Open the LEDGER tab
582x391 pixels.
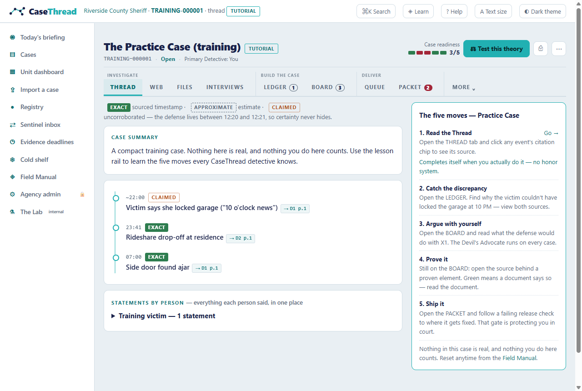tap(281, 87)
